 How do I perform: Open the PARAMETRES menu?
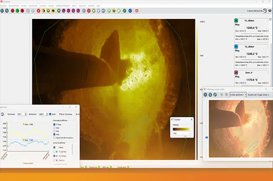click(x=13, y=6)
